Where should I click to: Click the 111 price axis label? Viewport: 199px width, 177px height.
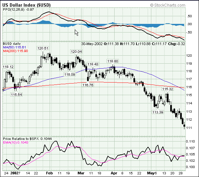click(x=189, y=128)
